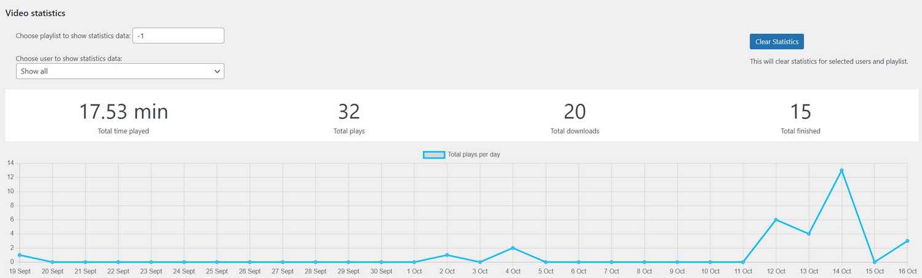922x278 pixels.
Task: Select the 2 Oct data point
Action: point(447,255)
